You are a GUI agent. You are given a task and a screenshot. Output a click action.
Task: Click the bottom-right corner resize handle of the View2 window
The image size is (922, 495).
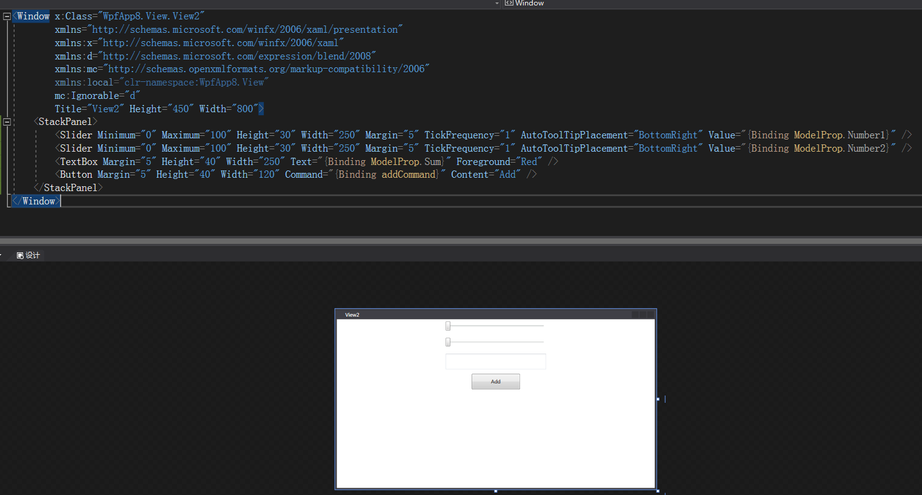coord(658,491)
